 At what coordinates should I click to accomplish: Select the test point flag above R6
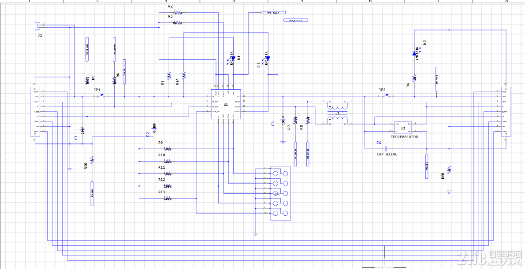pos(114,49)
